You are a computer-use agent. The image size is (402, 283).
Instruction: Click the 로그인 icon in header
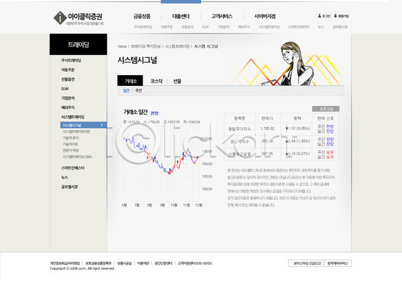point(320,14)
